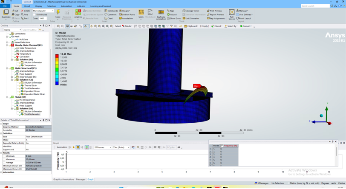
Task: Open the Automation ribbon tab
Action: 66,6
